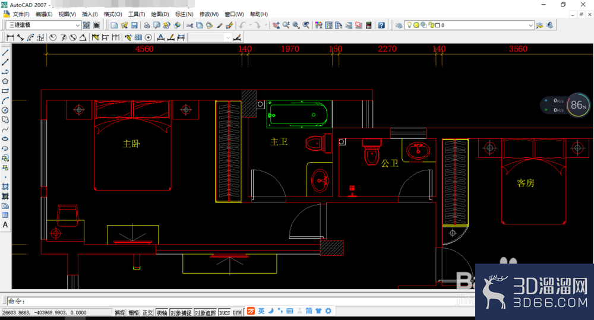This screenshot has width=594, height=320.
Task: Toggle 正交 ortho mode
Action: 148,313
